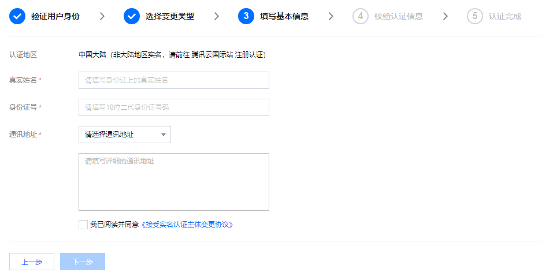Click the checkmark icon beside 选择变更类型
The height and width of the screenshot is (276, 542).
point(132,16)
